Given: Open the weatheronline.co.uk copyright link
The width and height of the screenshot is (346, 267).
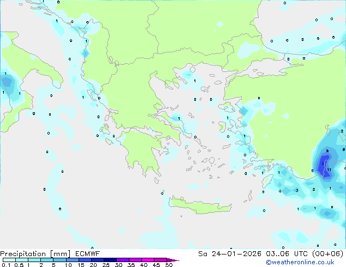Looking at the screenshot, I should tap(300, 262).
